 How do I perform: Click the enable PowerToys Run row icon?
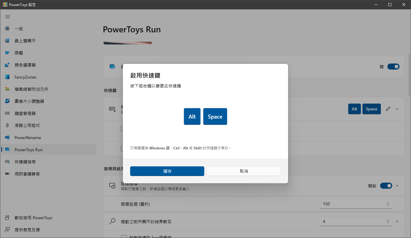pyautogui.click(x=112, y=67)
